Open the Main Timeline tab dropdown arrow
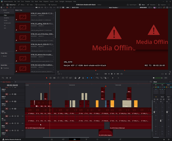 point(12,82)
